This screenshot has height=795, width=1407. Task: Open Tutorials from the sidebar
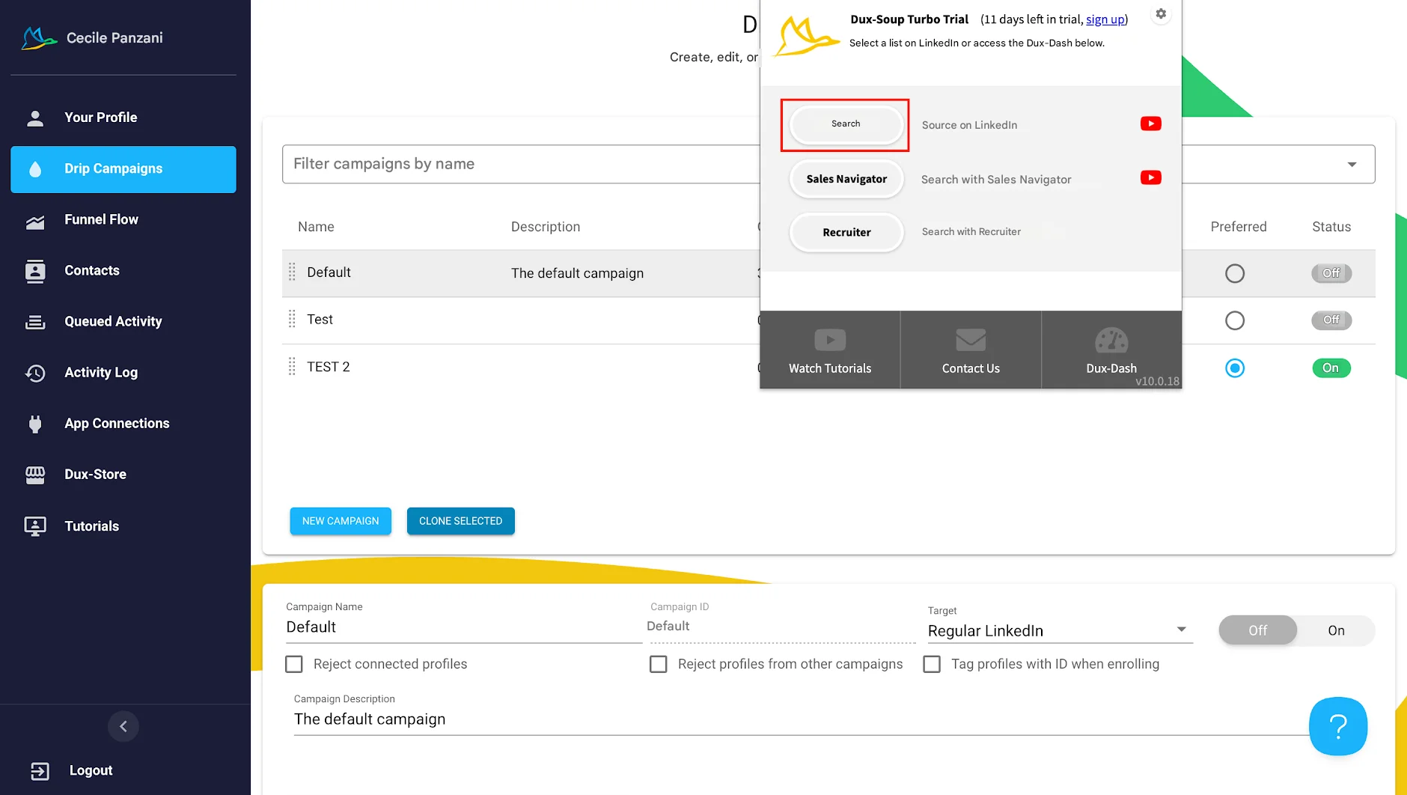coord(123,526)
